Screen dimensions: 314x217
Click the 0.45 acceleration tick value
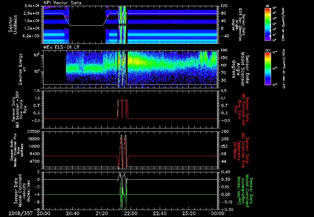click(225, 172)
